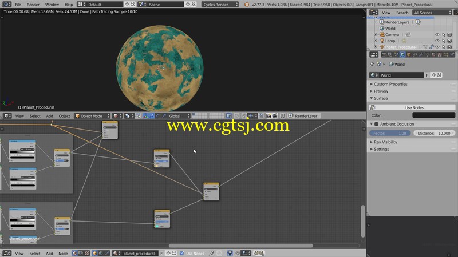Open the Render Layers properties tab icon
The image size is (458, 257).
pos(390,54)
